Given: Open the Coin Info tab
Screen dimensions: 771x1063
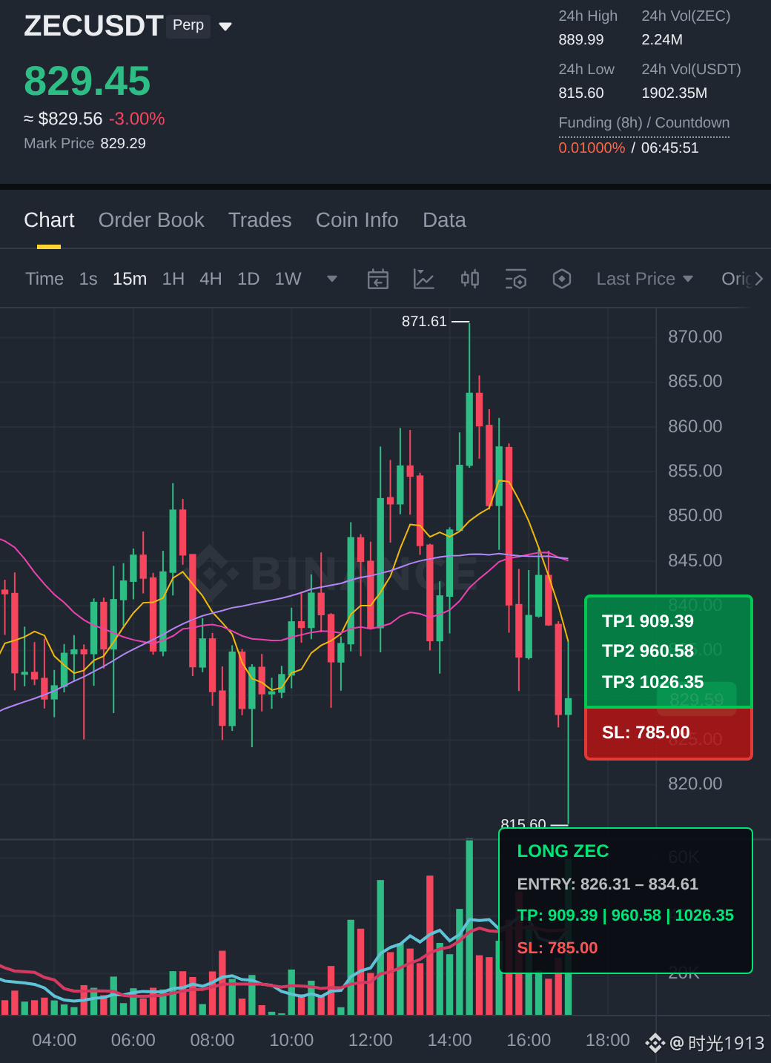Looking at the screenshot, I should [357, 220].
